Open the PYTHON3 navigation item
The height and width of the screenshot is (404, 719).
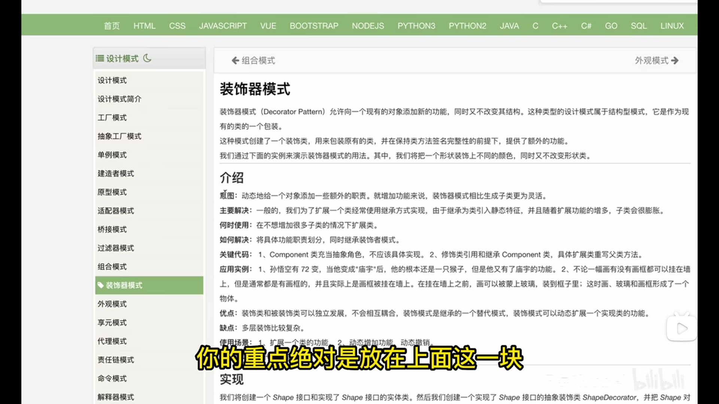coord(416,26)
